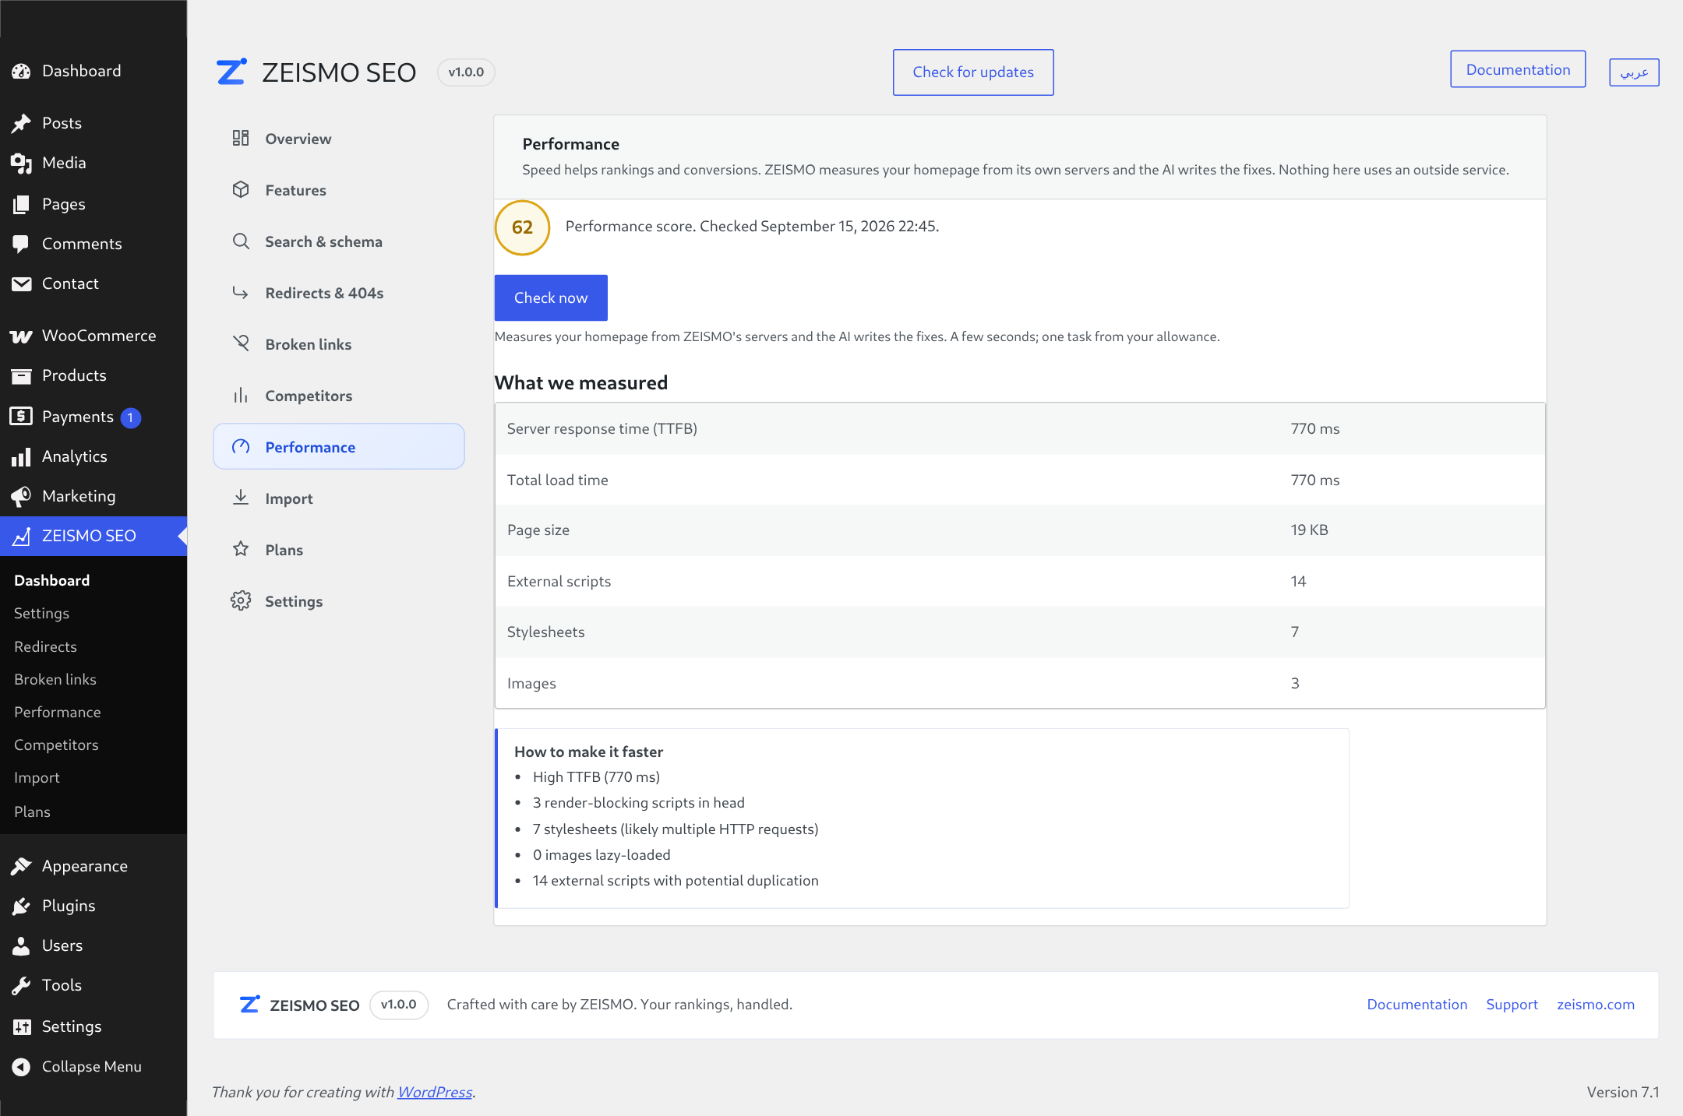
Task: Click the Documentation button in the header
Action: [1518, 69]
